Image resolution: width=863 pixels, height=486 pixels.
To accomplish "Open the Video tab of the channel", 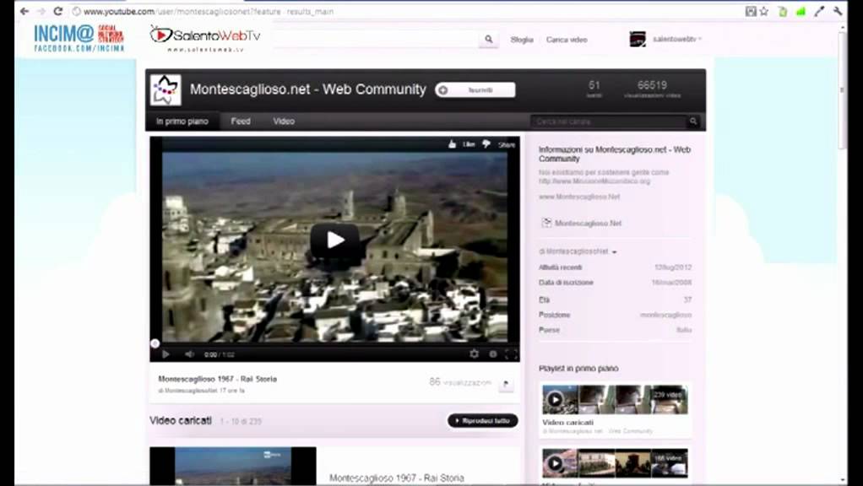I will point(284,121).
